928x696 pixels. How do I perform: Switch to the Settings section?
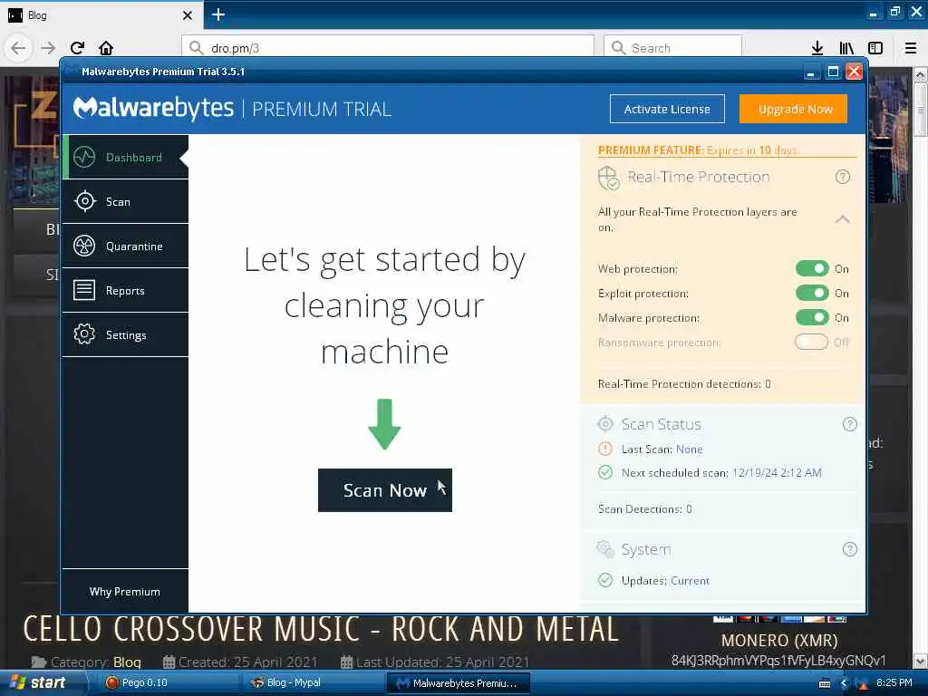tap(125, 334)
